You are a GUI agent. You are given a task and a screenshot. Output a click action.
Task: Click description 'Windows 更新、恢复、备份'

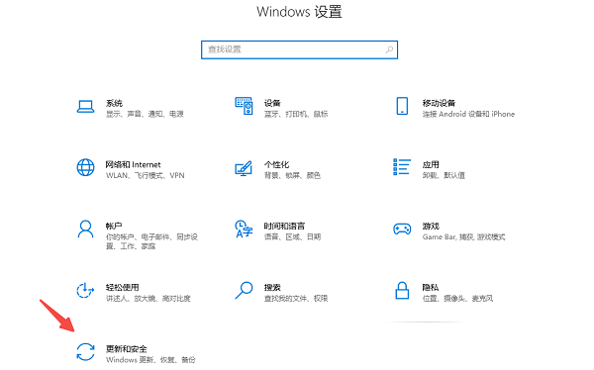click(150, 360)
